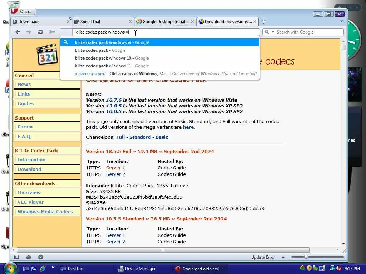Viewport: 366px width, 274px height.
Task: Select suggestion k lite codec pack windows vi
Action: tap(160, 42)
